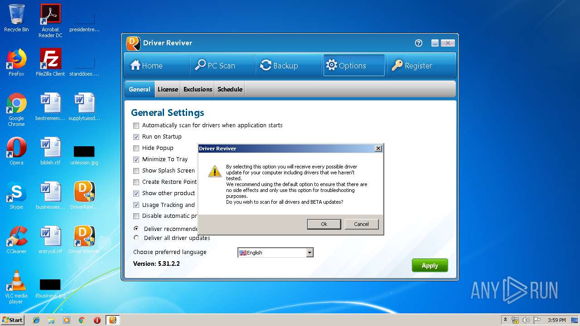Click Opera icon in the taskbar
The width and height of the screenshot is (580, 326).
[x=97, y=320]
